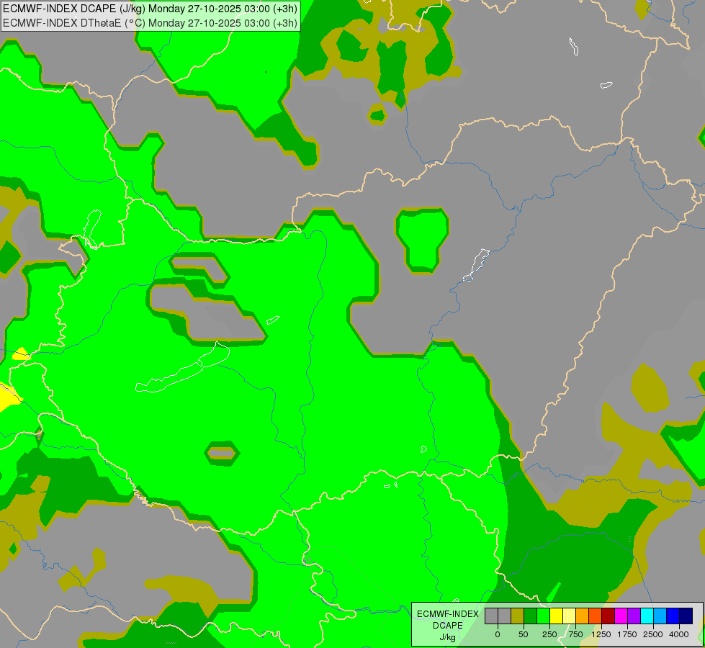Click the legend value 0
This screenshot has height=648, width=705.
coord(498,634)
